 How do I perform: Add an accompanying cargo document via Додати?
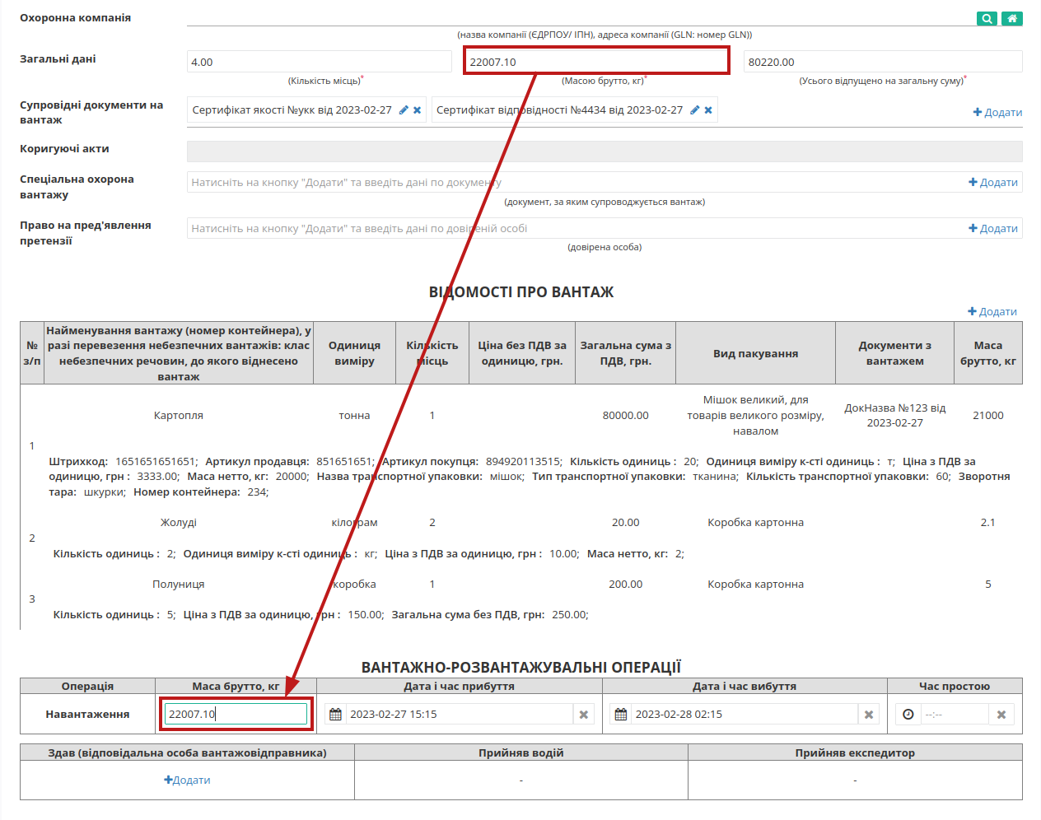click(x=997, y=113)
